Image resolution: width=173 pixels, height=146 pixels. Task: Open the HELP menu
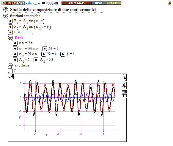[99, 3]
